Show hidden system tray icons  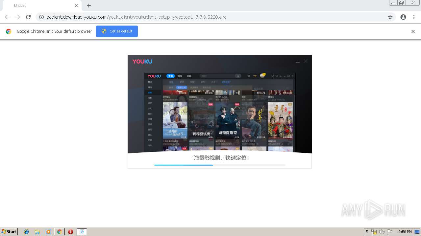[x=367, y=232]
